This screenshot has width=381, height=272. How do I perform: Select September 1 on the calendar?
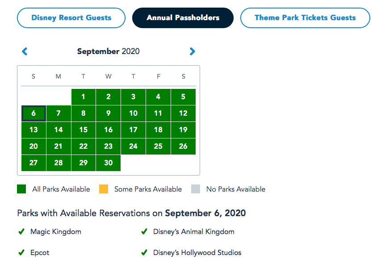(x=84, y=97)
